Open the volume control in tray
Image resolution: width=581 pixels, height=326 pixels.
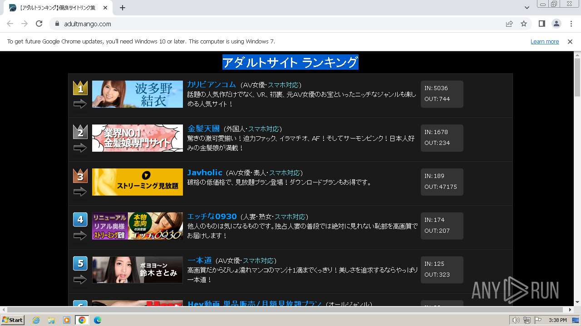(x=516, y=320)
